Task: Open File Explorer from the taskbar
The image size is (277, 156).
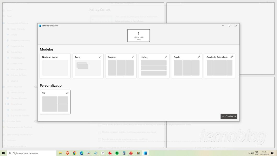Action: click(60, 153)
